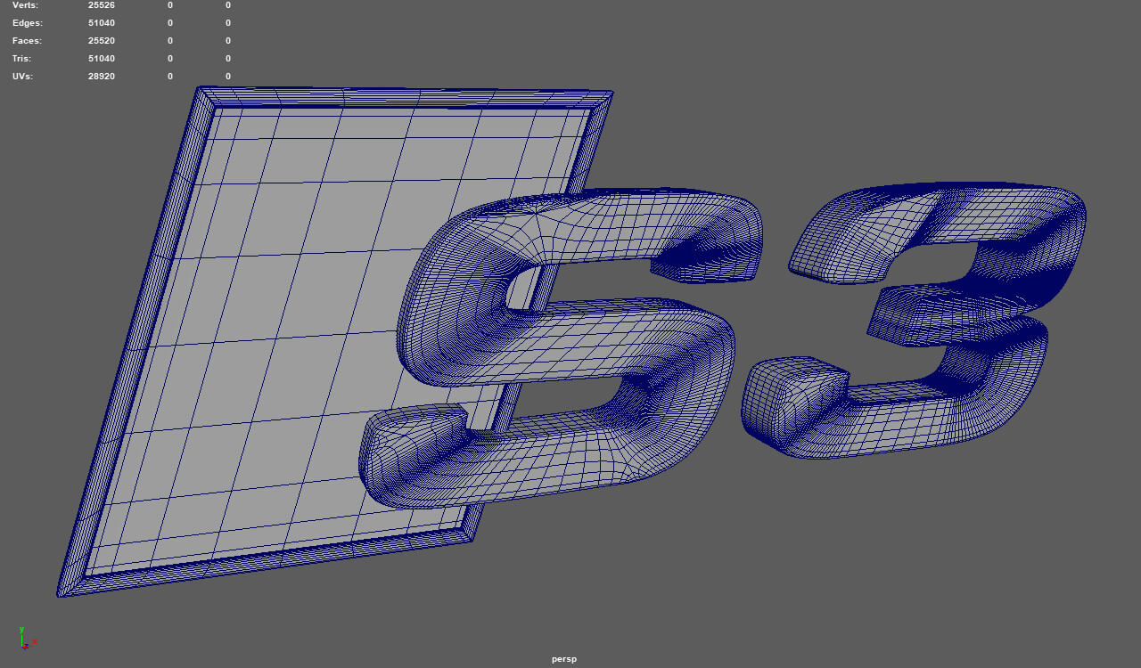Click the Edges count value 51040
1141x668 pixels.
[102, 23]
